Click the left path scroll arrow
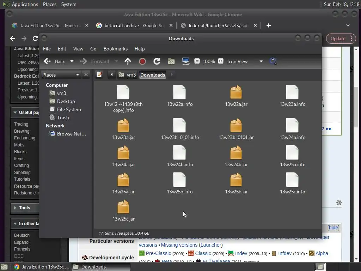Viewport: 361px width, 271px height. 112,75
